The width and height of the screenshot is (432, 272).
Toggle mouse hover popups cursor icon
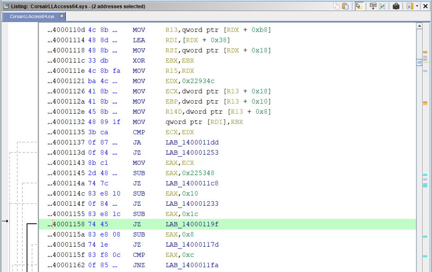[359, 6]
